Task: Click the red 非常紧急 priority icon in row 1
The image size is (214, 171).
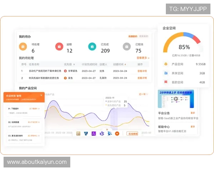Action: [x=65, y=71]
